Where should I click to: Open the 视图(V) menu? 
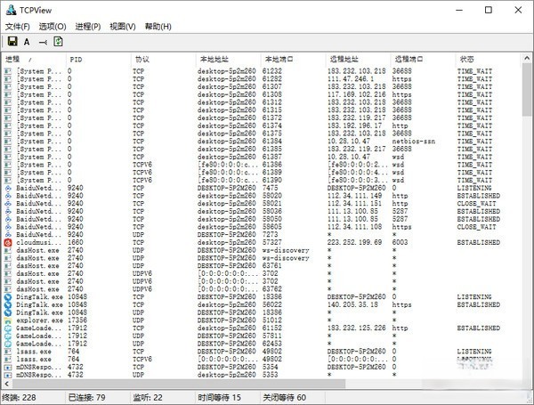pos(123,27)
